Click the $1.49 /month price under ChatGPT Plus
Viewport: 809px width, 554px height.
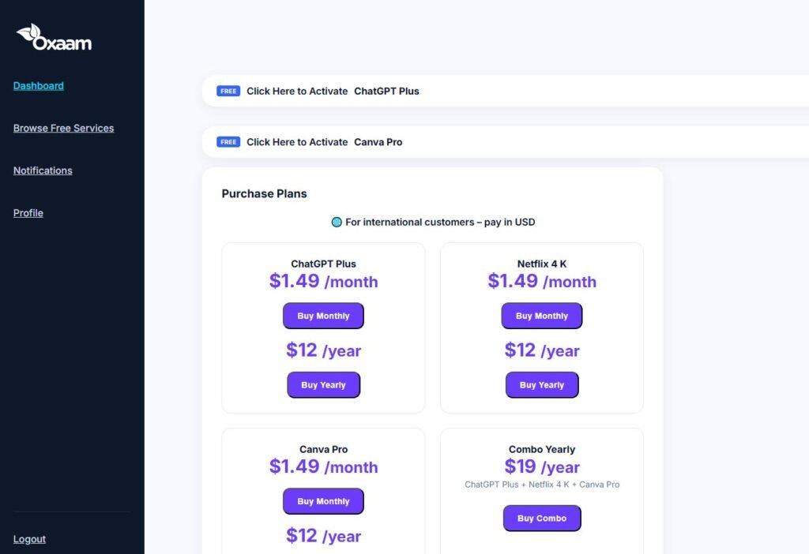323,282
